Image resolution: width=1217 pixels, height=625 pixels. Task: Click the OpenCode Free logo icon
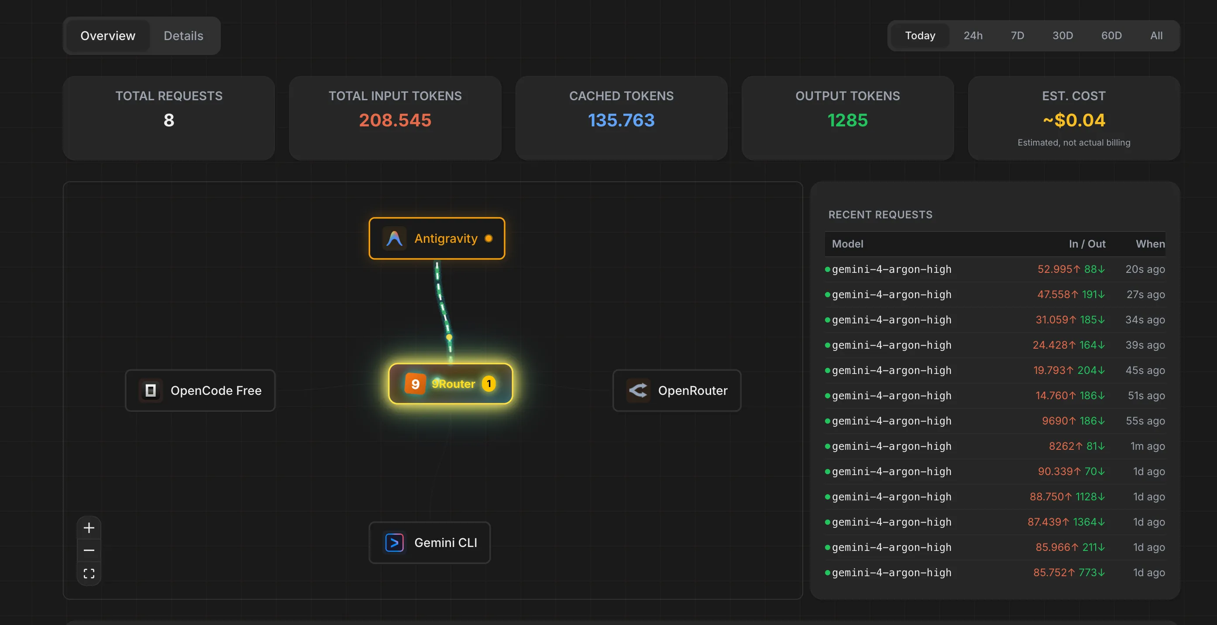tap(151, 391)
